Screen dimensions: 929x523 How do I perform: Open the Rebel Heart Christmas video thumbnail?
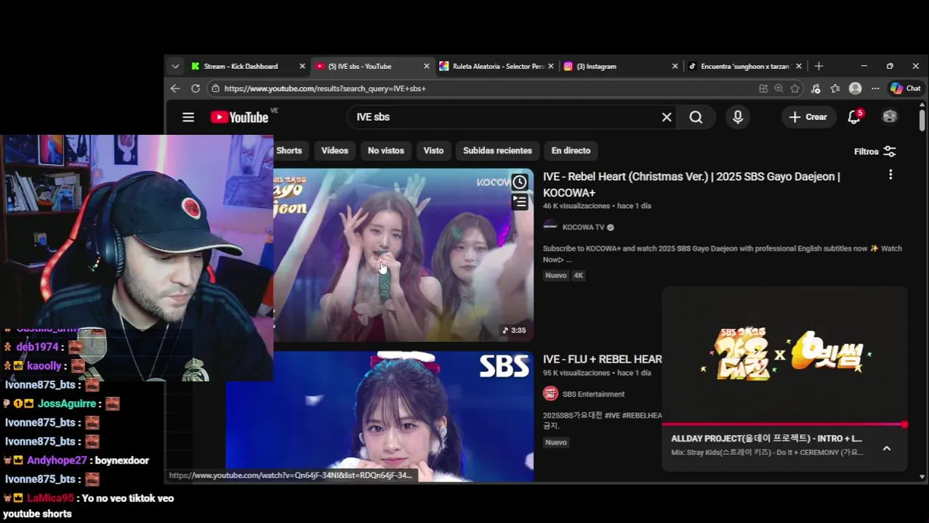point(403,255)
